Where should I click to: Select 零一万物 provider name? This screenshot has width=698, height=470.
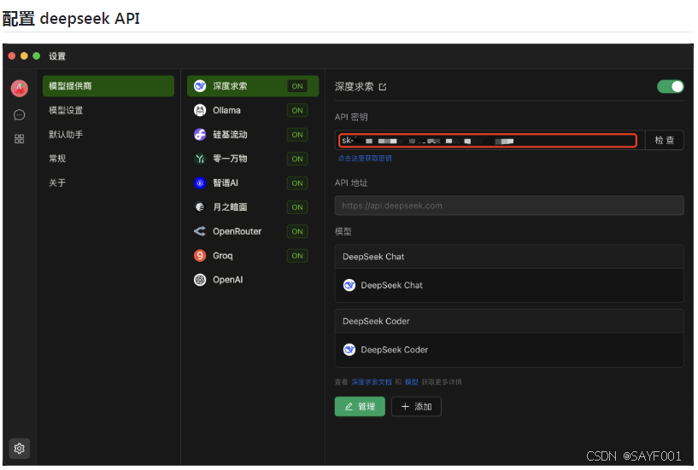click(x=230, y=159)
